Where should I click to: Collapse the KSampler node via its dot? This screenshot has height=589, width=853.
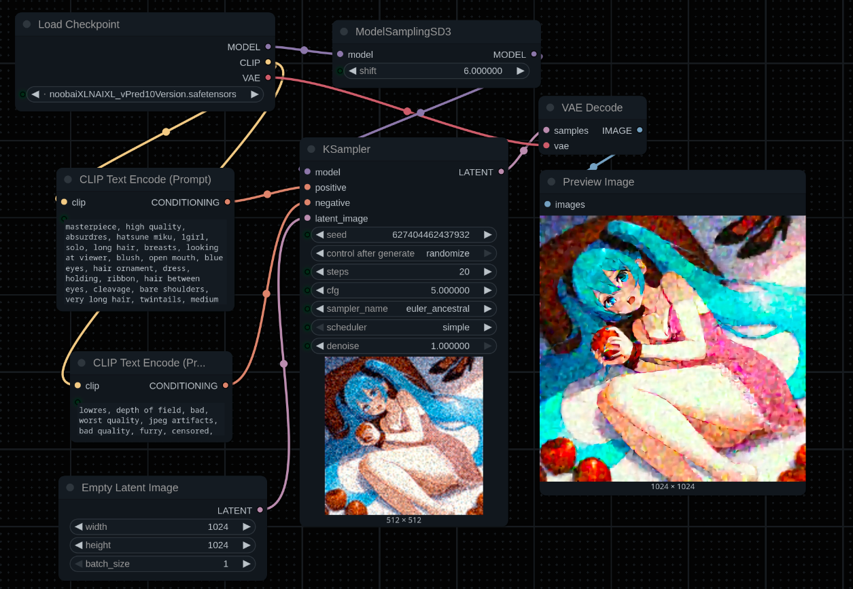(x=311, y=149)
